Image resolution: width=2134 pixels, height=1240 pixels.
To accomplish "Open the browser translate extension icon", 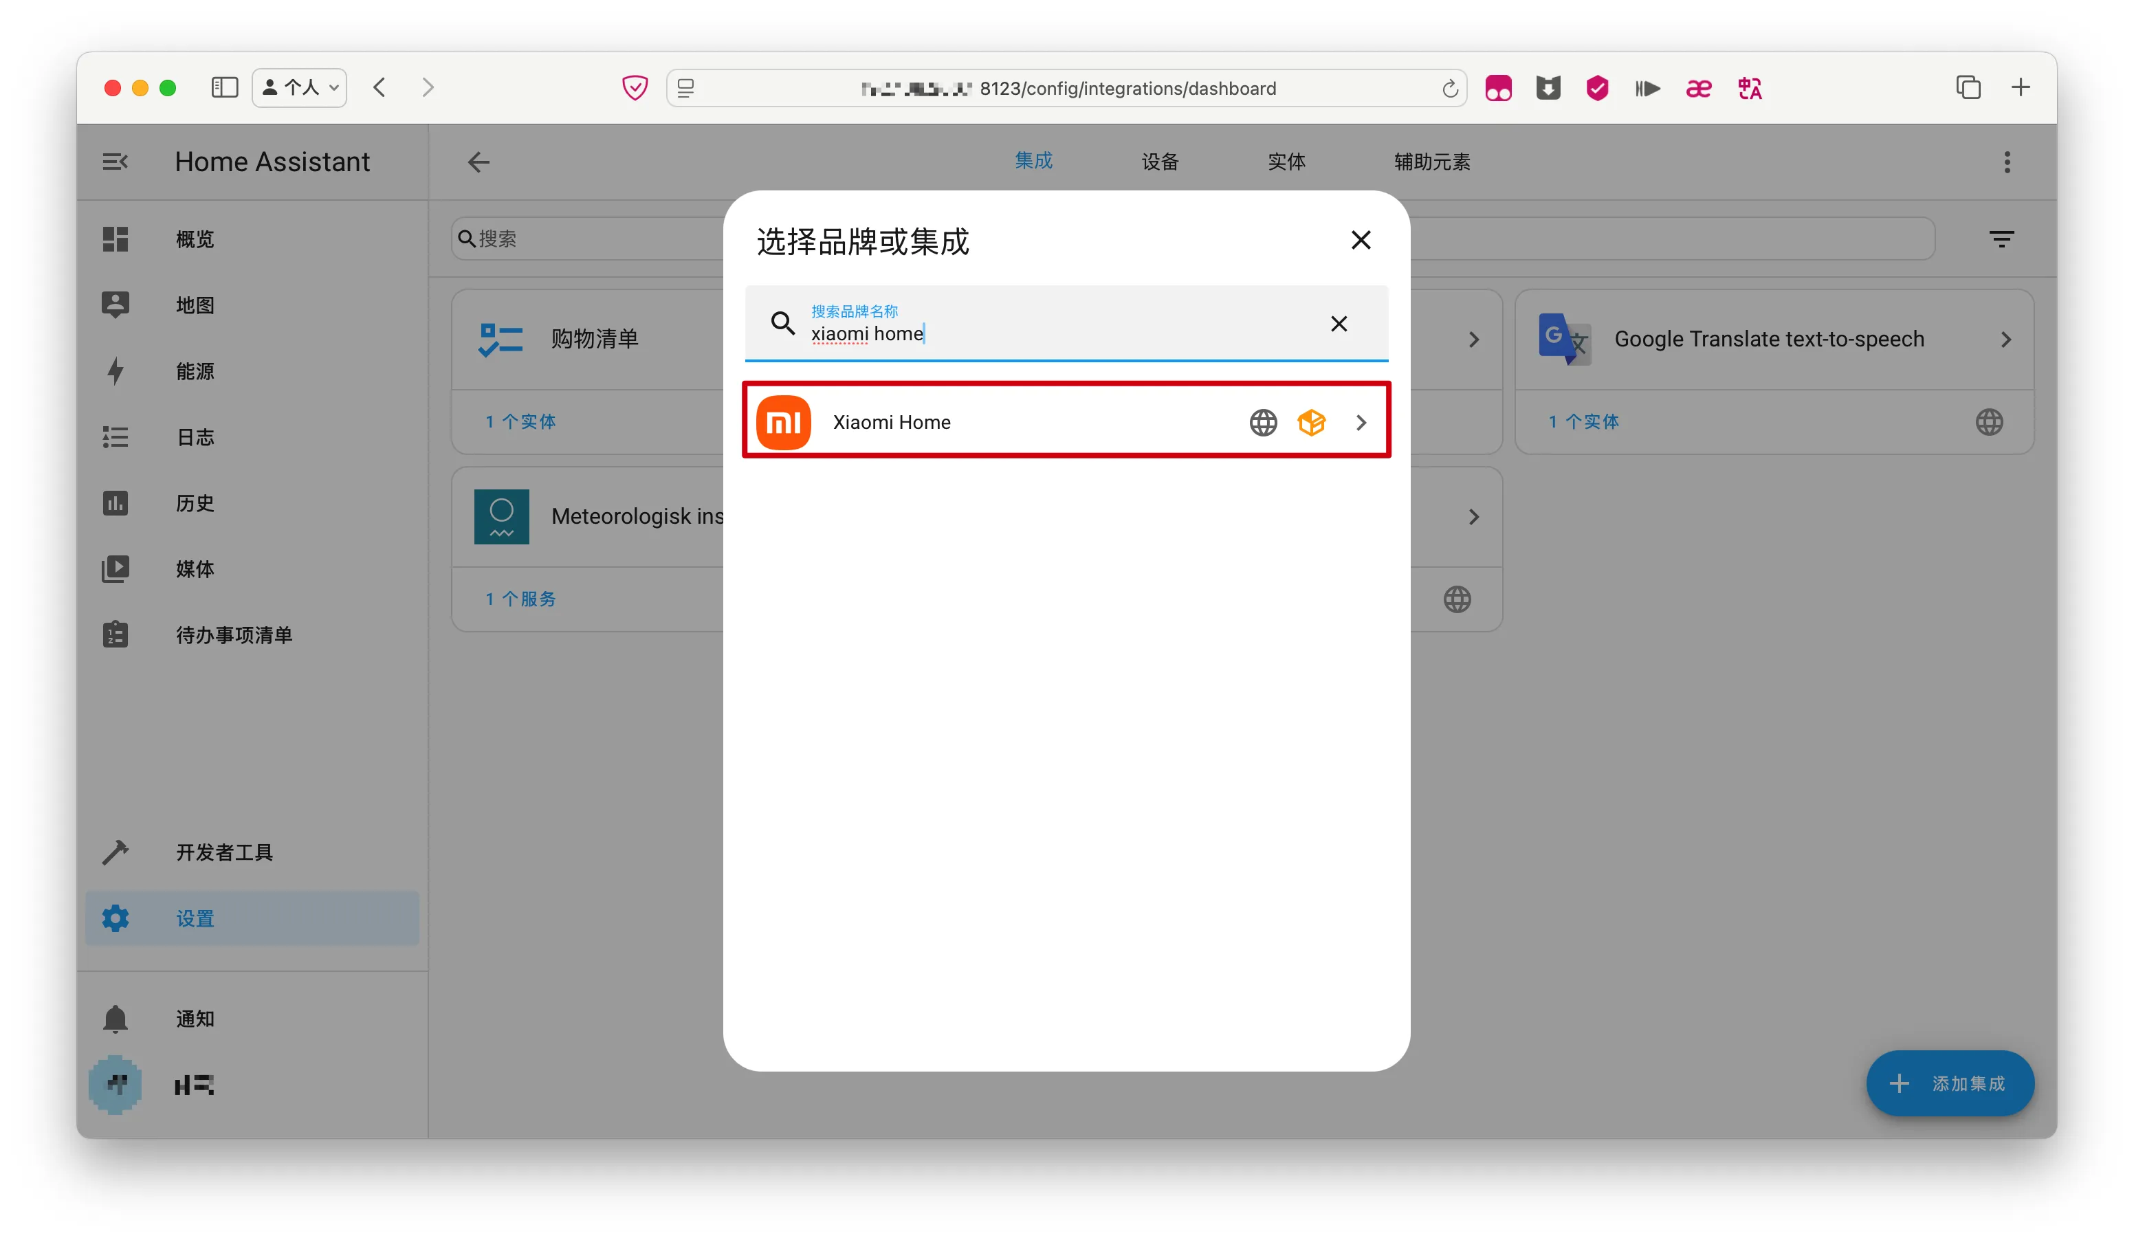I will [1750, 88].
